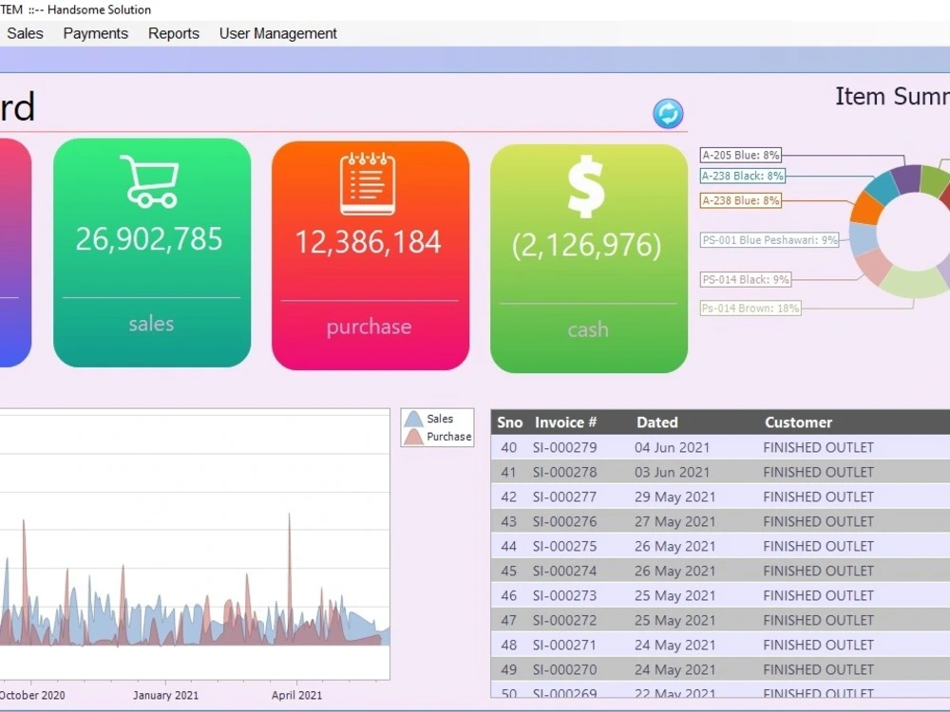Click the Purchase legend red swatch
This screenshot has height=712, width=950.
413,437
